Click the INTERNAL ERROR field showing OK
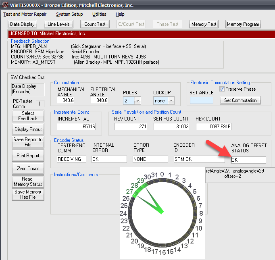 [x=109, y=159]
